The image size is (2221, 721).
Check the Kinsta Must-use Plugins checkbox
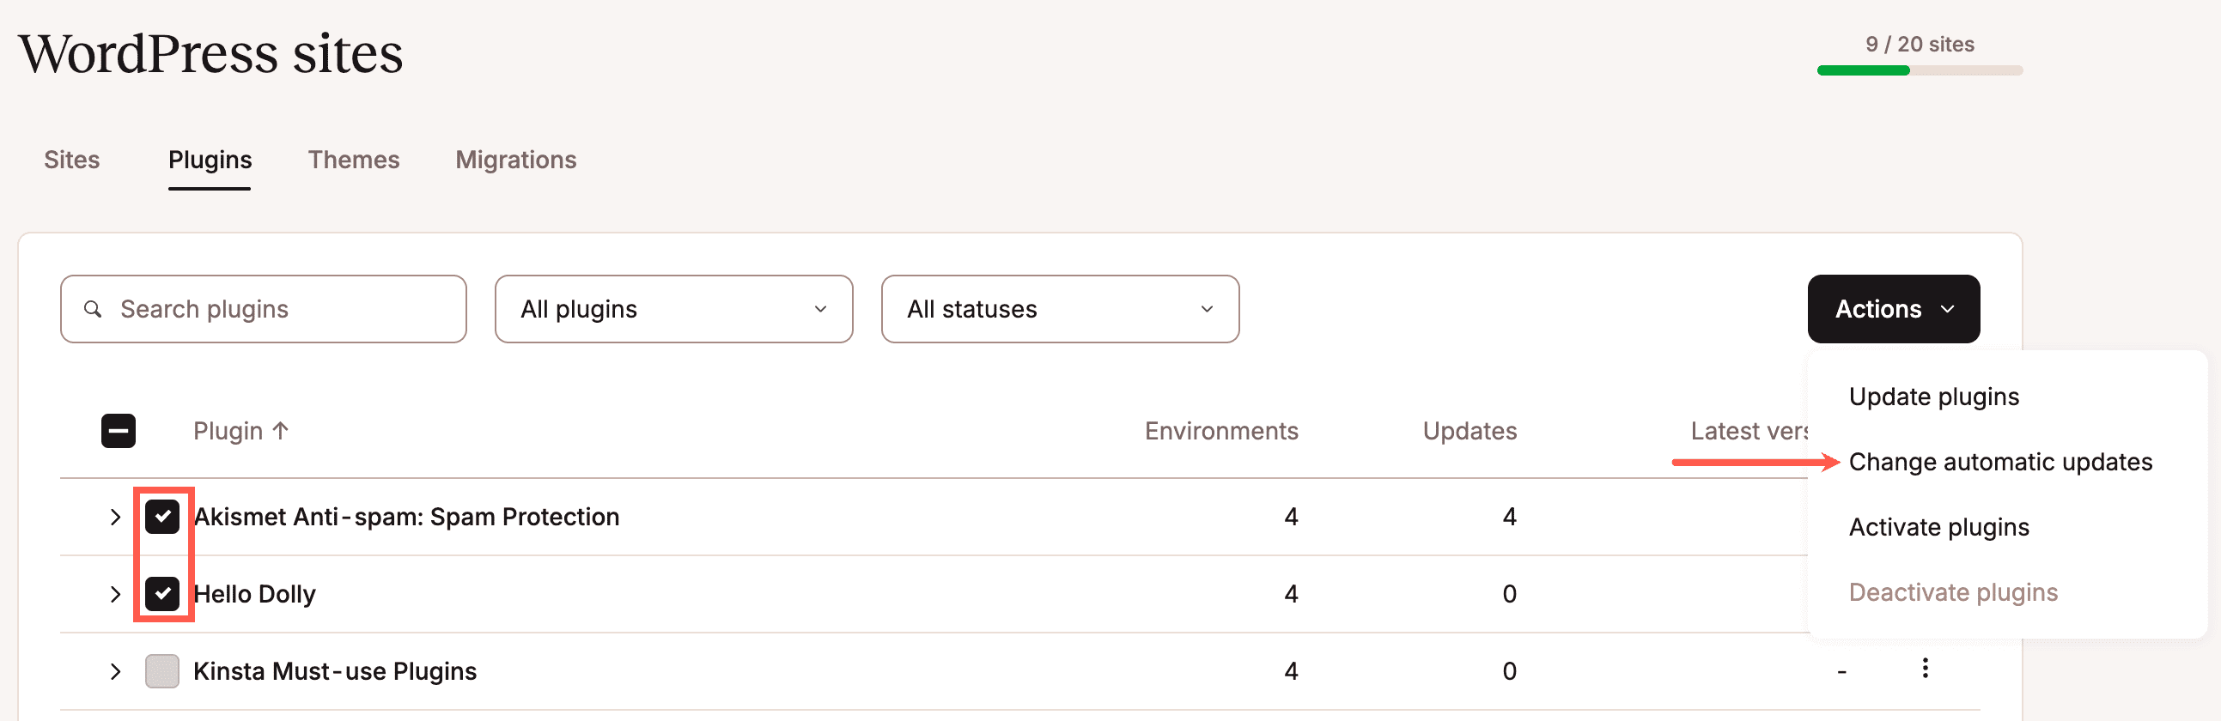[162, 671]
